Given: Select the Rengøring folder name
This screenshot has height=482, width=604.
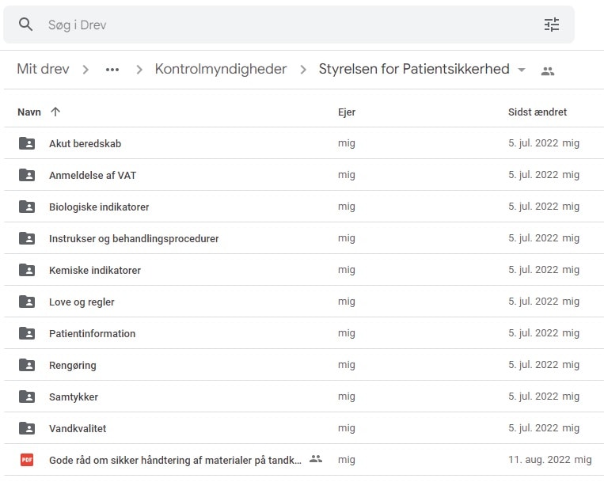Looking at the screenshot, I should click(72, 366).
